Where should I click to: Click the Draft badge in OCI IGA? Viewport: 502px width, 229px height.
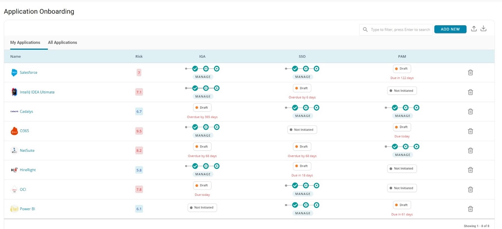(x=202, y=185)
